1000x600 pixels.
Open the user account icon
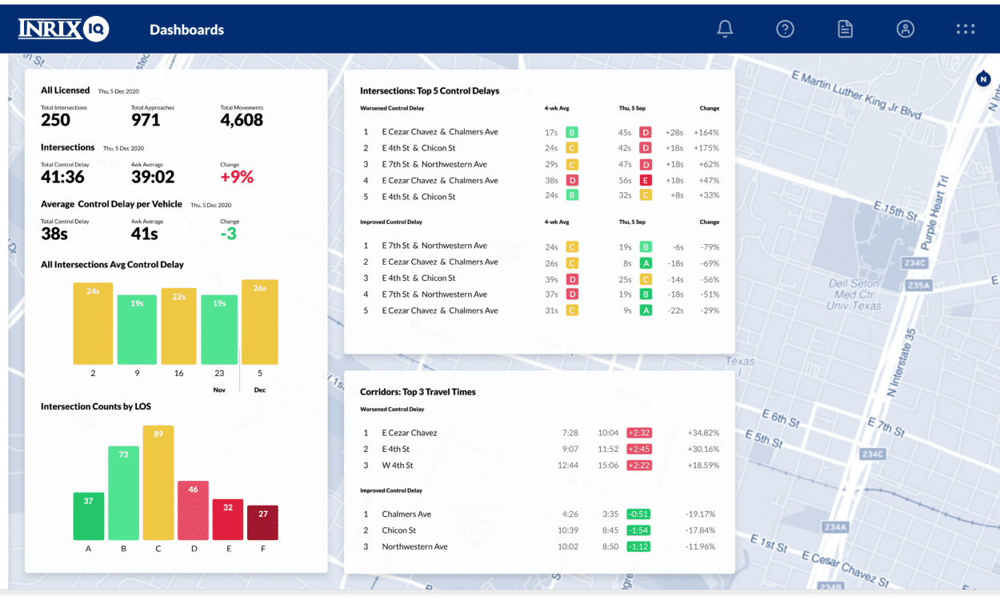pyautogui.click(x=905, y=29)
